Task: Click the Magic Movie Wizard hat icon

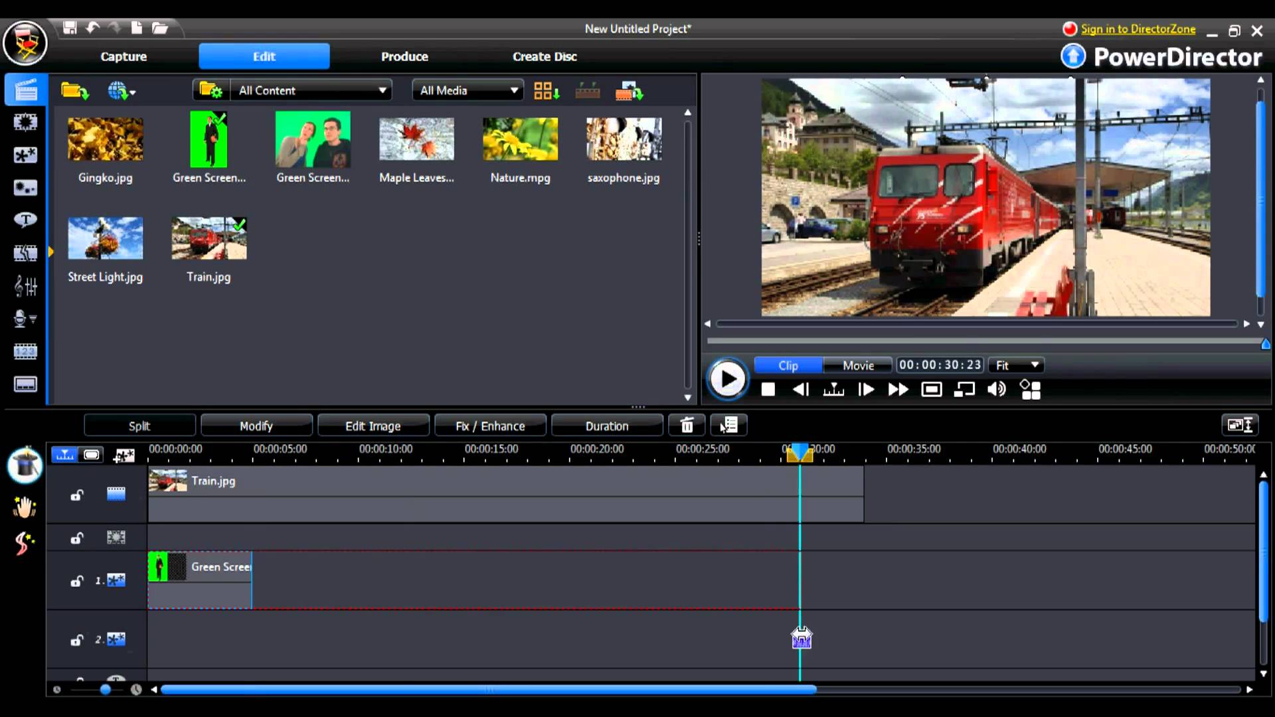Action: 25,465
